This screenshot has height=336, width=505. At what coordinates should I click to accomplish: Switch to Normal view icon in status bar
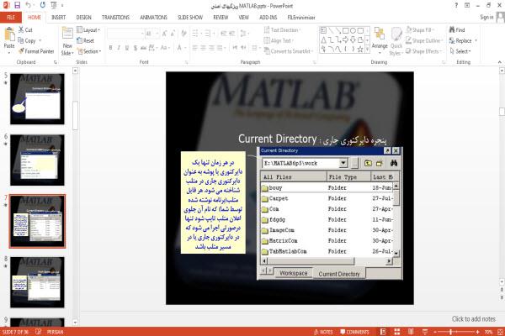383,332
